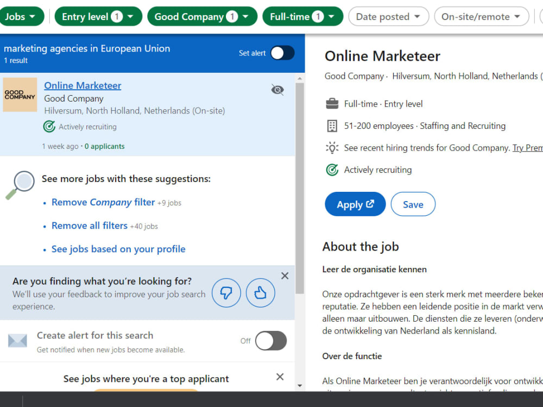Click the briefcase Full-time icon
This screenshot has height=407, width=543.
pos(332,104)
